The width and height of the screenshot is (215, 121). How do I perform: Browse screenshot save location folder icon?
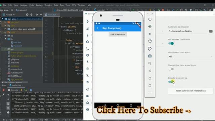211,31
